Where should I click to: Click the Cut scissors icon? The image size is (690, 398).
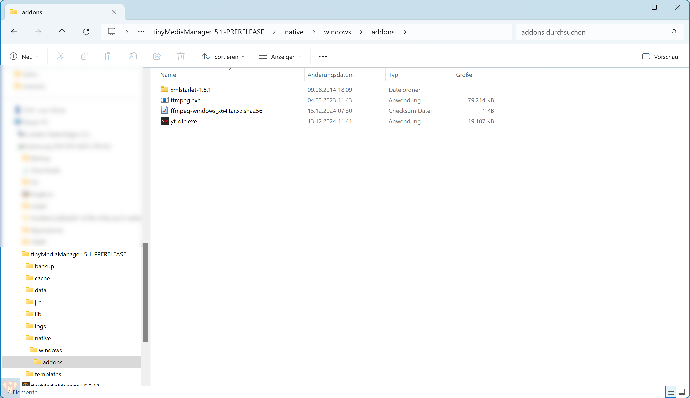click(61, 56)
